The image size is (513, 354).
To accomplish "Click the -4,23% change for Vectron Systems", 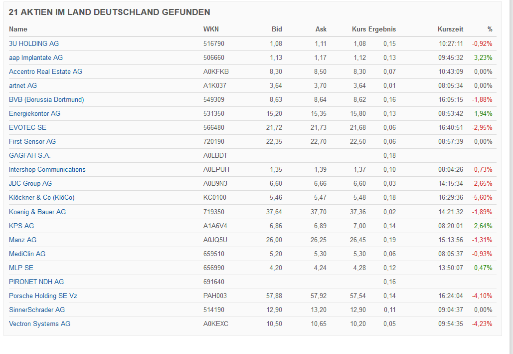I will pyautogui.click(x=482, y=324).
